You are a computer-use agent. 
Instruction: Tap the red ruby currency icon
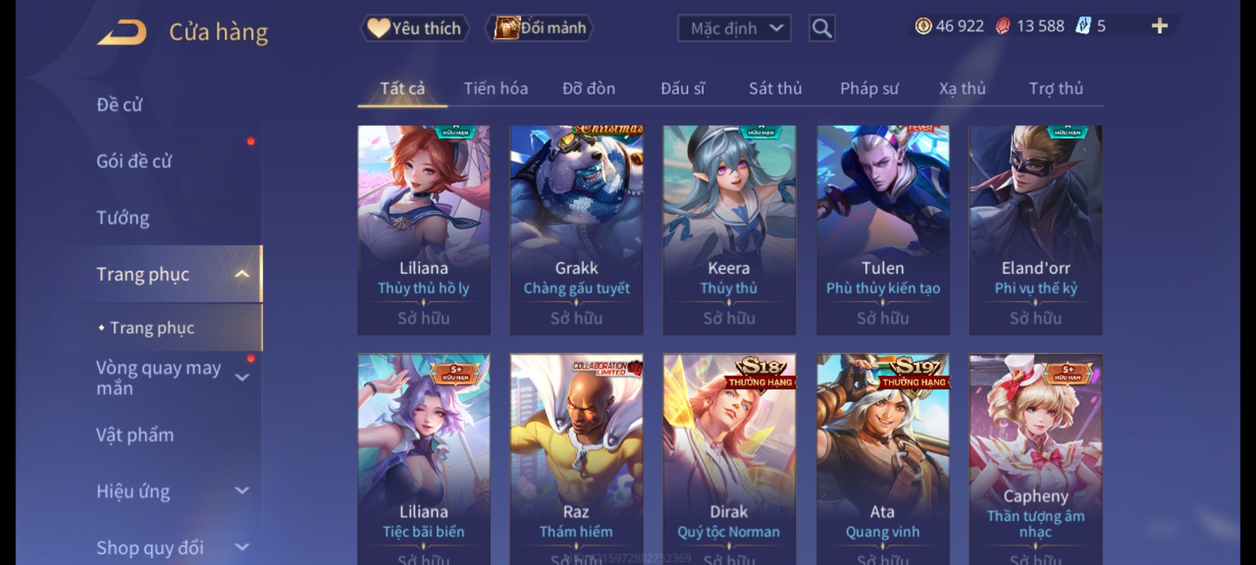[x=1003, y=26]
